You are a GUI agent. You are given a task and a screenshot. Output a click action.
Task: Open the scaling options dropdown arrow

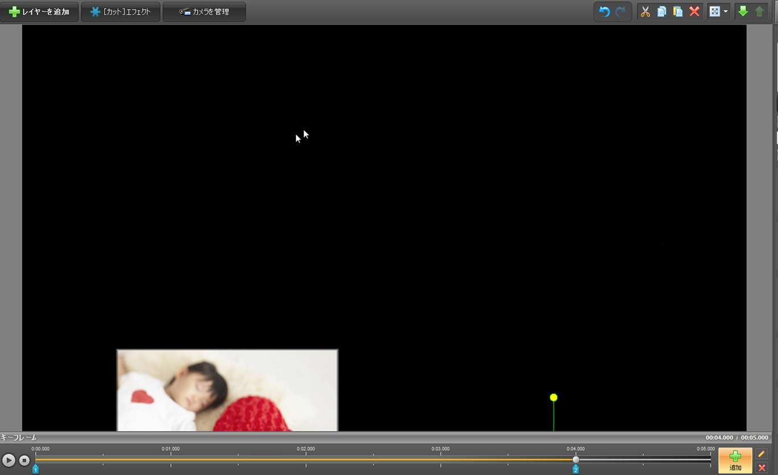tap(726, 11)
